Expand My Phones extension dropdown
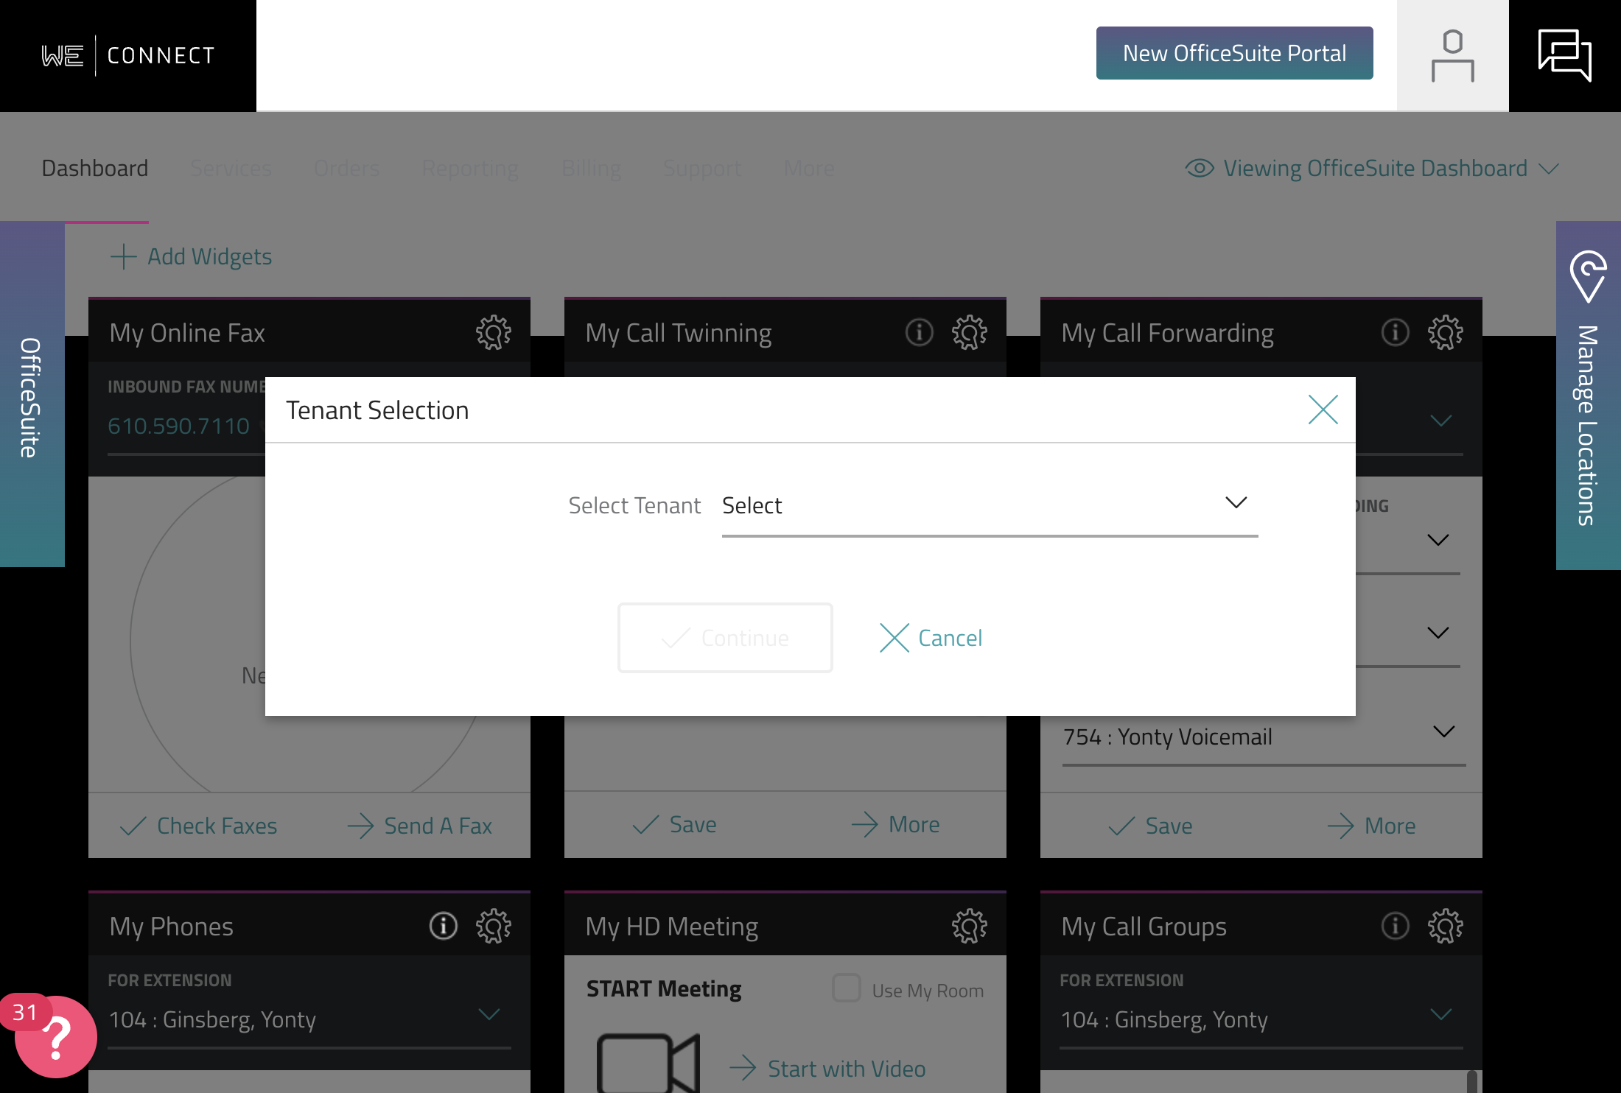1621x1093 pixels. tap(309, 1019)
